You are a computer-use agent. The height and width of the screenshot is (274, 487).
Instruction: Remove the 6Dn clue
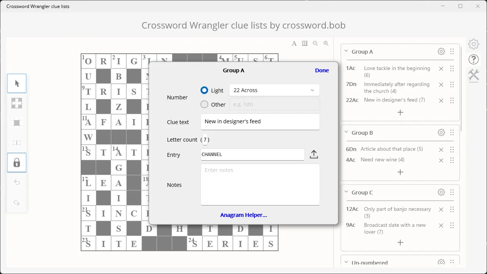coord(441,150)
